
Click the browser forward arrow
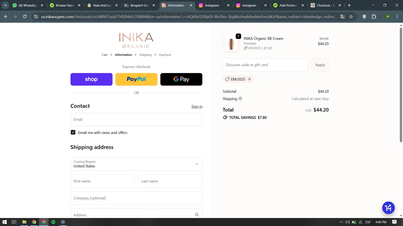(x=15, y=17)
